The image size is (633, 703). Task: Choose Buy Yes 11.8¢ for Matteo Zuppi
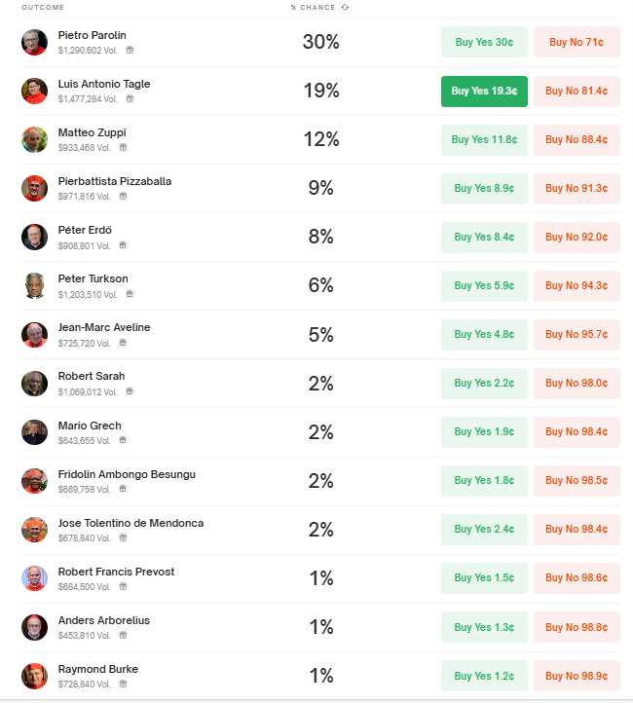tap(484, 140)
